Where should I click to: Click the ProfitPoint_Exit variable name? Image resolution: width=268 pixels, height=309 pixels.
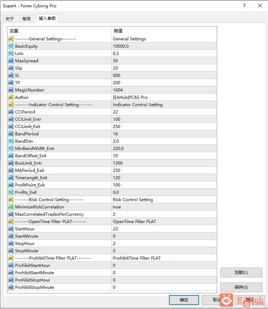30,185
